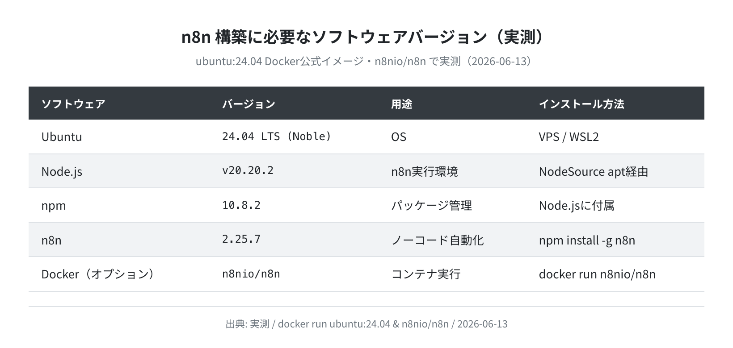The image size is (733, 348).
Task: Click version text 24.04 LTS (Noble)
Action: click(x=277, y=136)
